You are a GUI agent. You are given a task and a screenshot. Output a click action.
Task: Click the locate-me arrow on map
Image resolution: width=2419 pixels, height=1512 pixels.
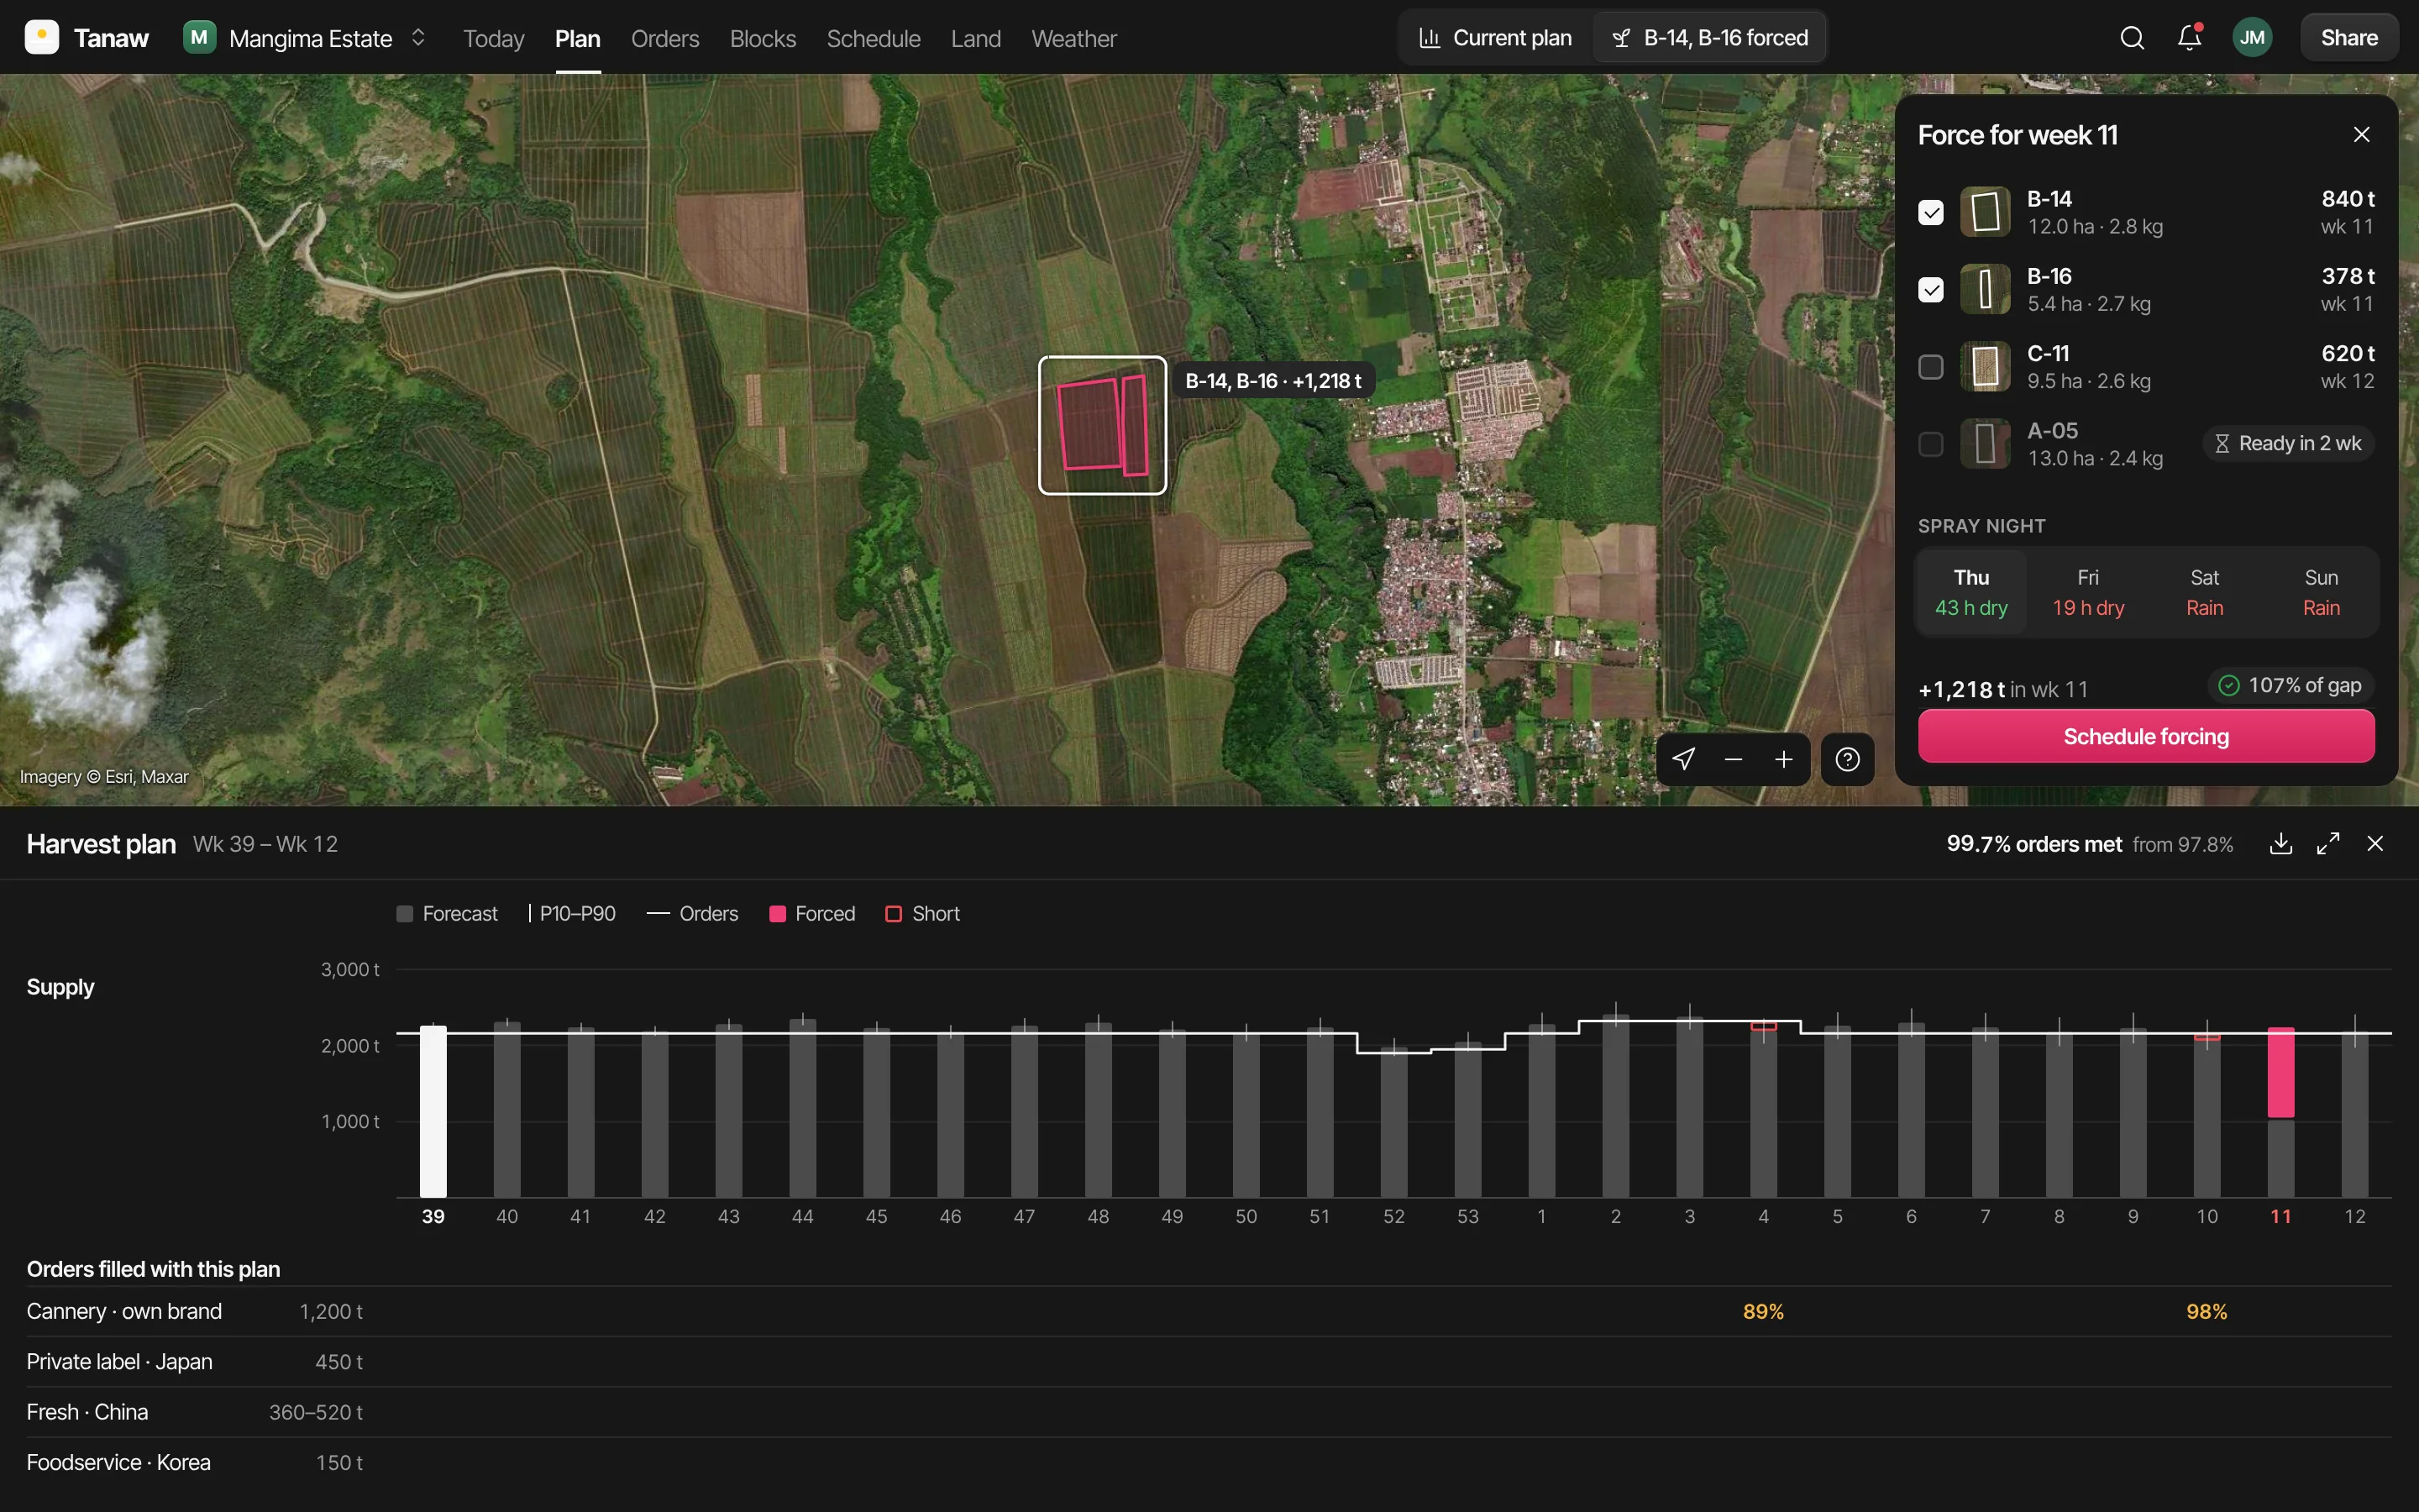1683,760
